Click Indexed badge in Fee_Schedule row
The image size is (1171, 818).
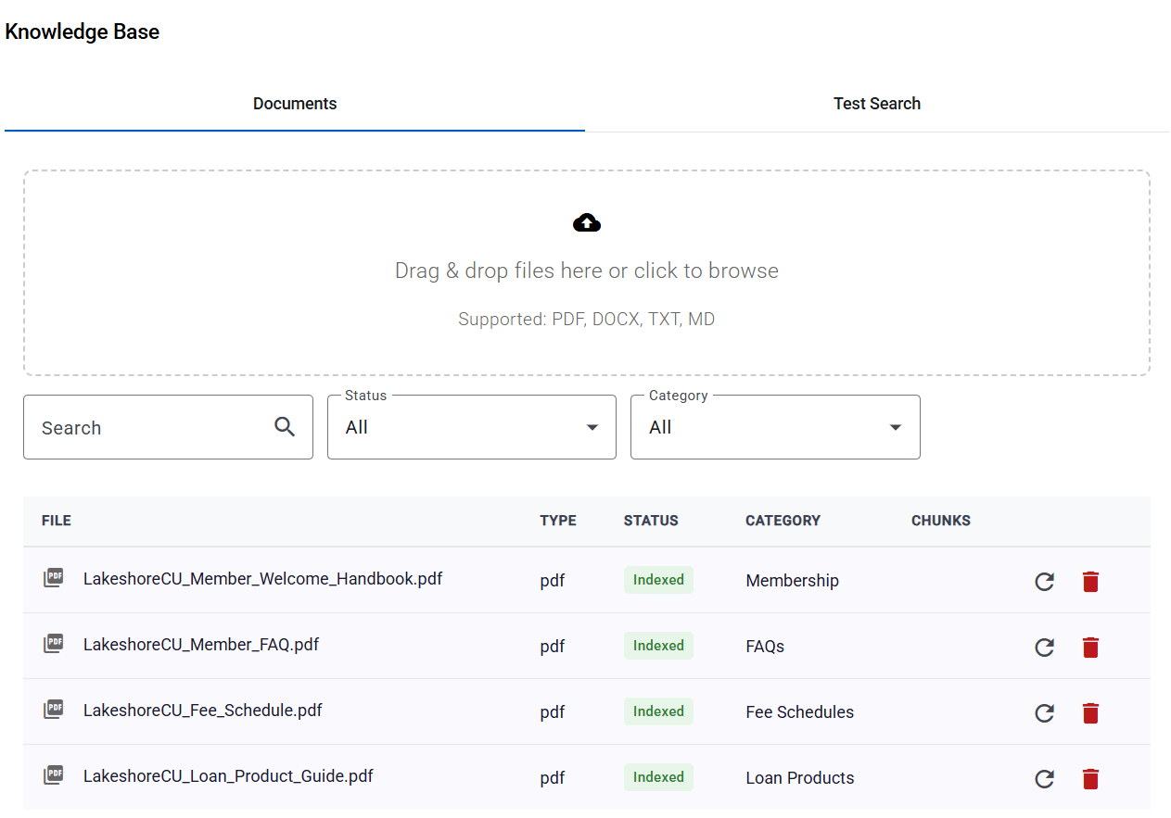point(658,711)
